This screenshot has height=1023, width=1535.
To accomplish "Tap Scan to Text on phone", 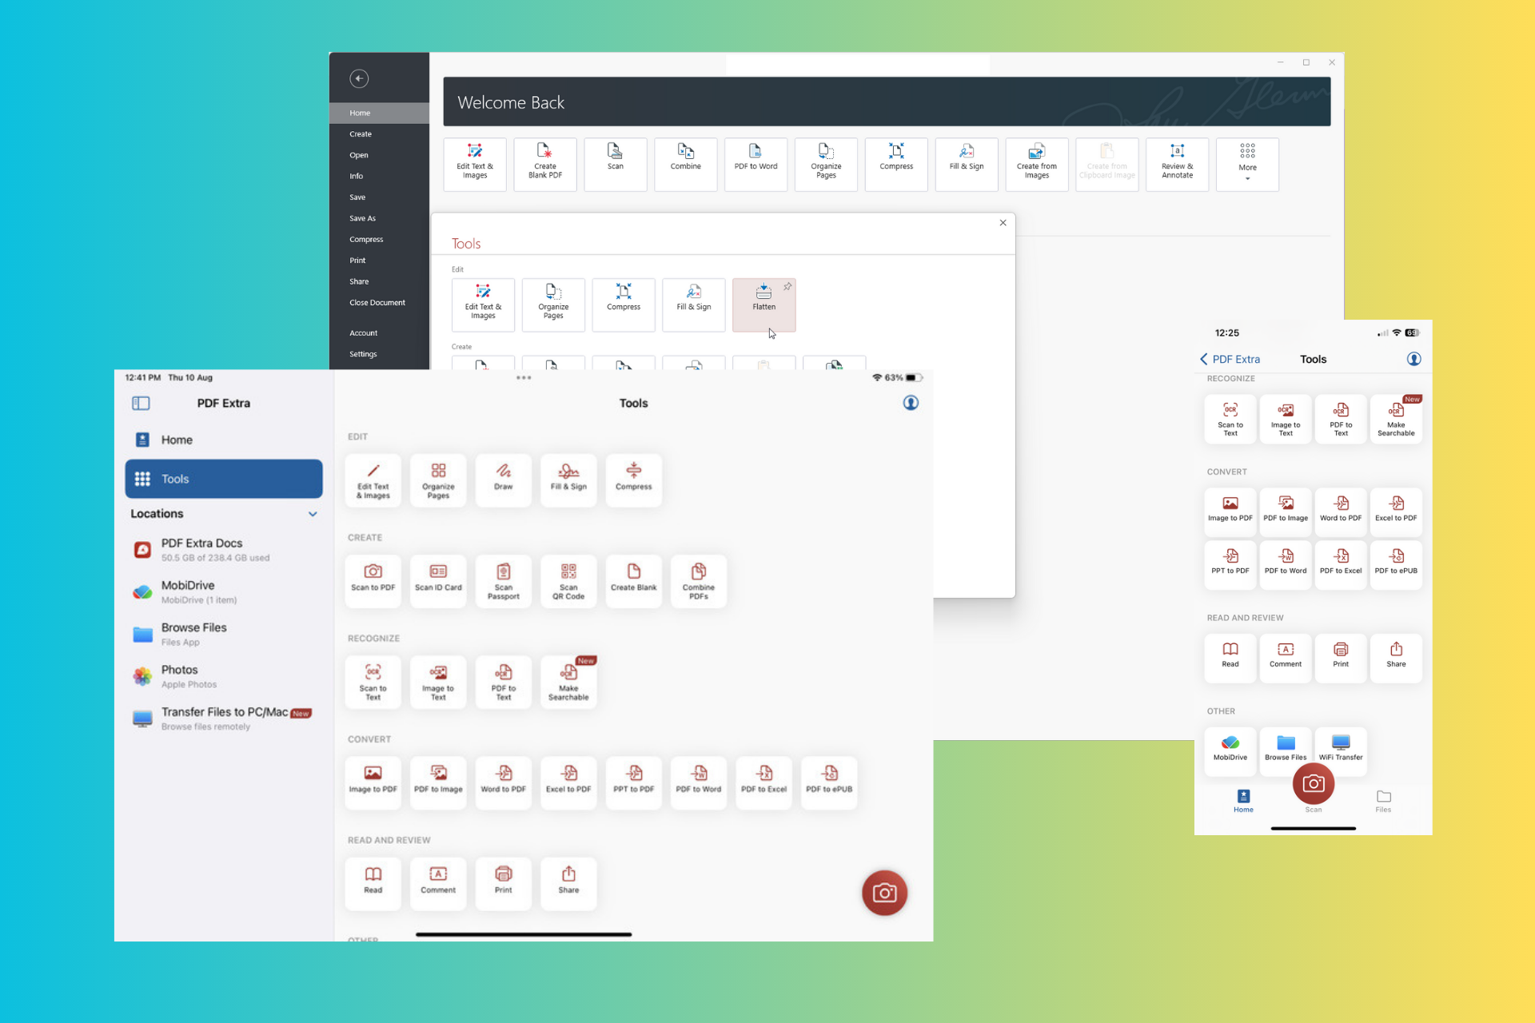I will (x=1230, y=419).
